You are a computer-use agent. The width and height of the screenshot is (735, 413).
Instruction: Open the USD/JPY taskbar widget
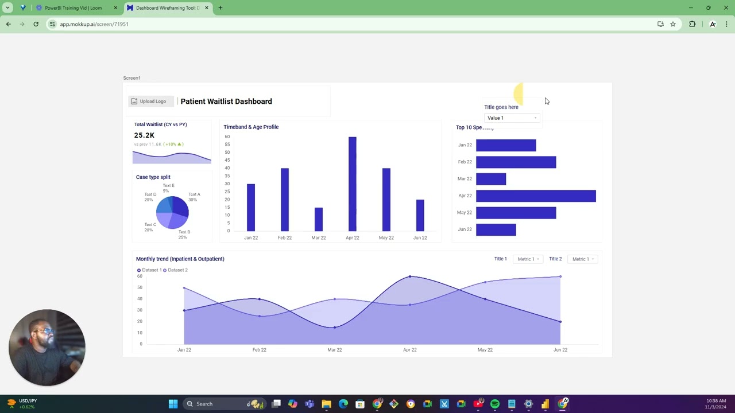click(22, 404)
